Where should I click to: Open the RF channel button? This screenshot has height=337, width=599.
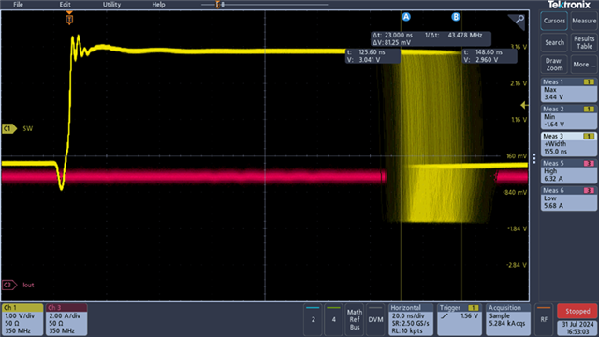[544, 319]
